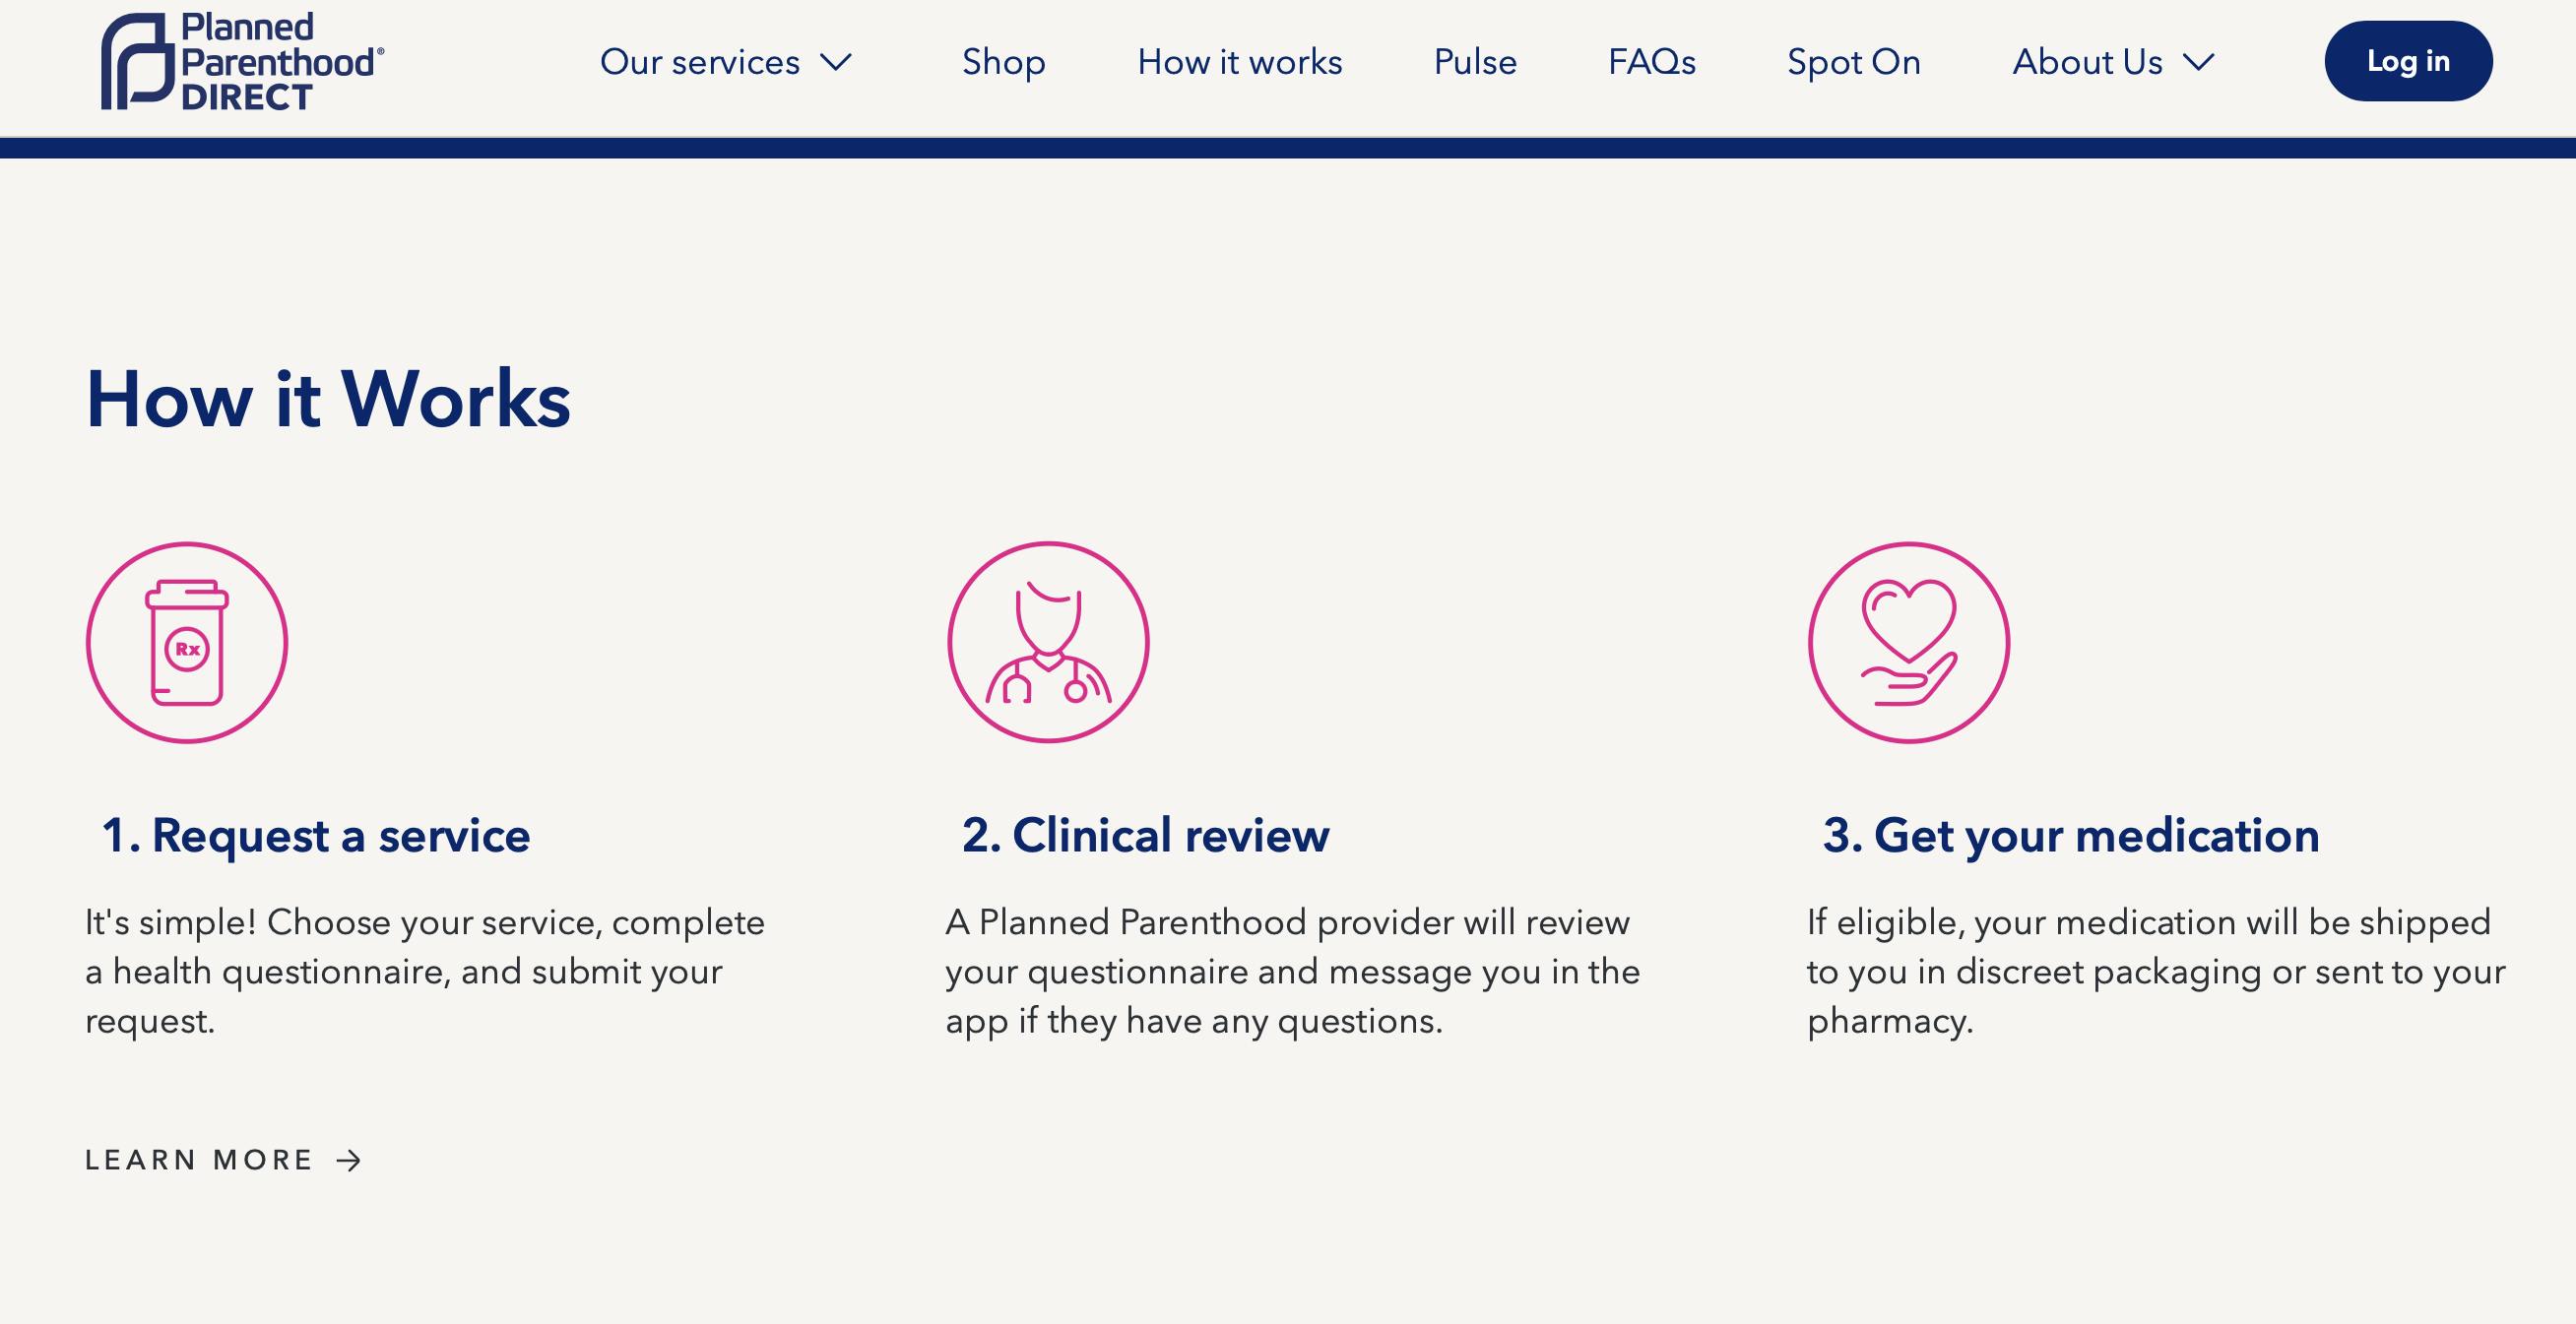
Task: Select the Get your medication heading
Action: [2071, 836]
